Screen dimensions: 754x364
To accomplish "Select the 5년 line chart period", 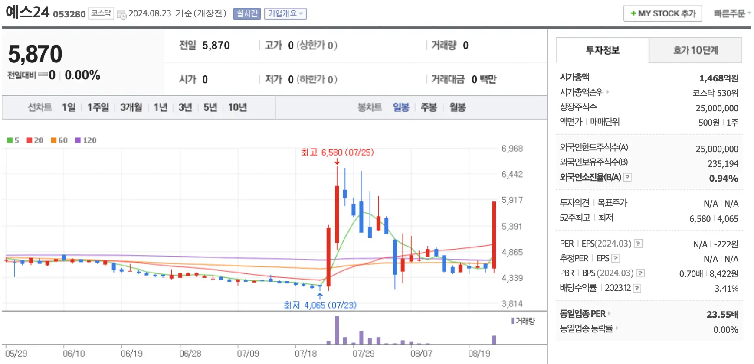I will pyautogui.click(x=210, y=107).
